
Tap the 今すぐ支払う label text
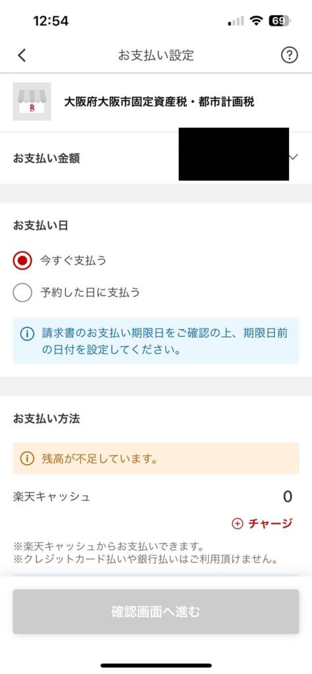point(73,261)
